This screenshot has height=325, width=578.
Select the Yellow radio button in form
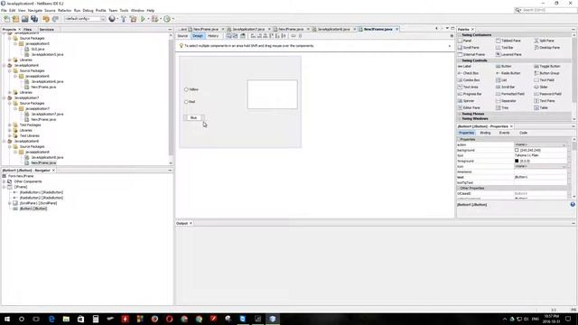click(x=191, y=89)
